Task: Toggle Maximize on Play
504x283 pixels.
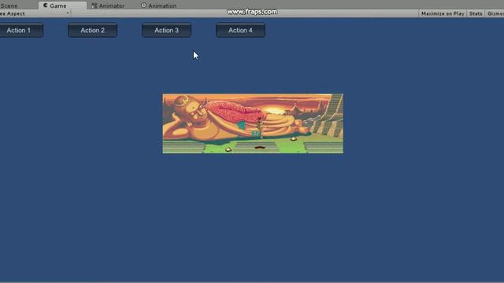Action: click(x=443, y=13)
